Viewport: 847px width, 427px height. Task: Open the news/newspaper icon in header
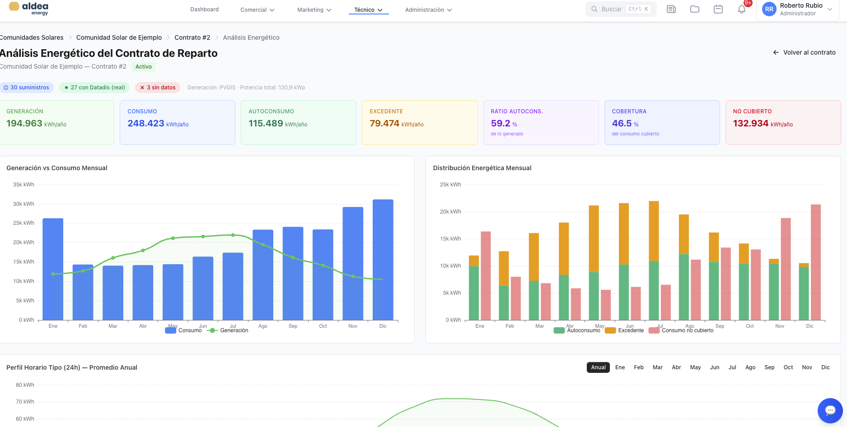(671, 9)
